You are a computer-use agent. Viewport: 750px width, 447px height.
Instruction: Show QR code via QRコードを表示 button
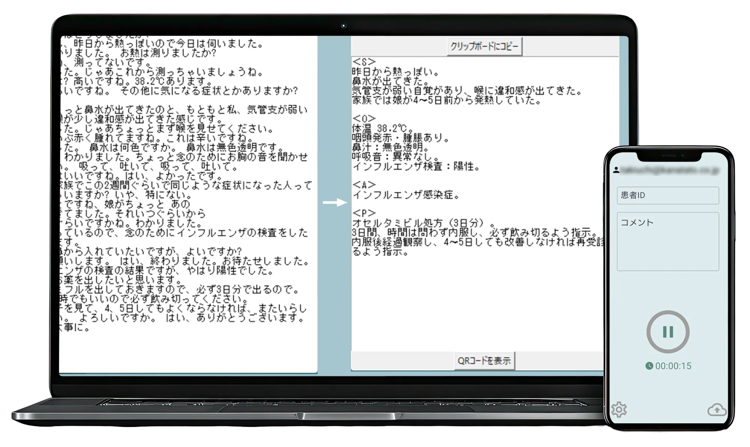click(484, 361)
